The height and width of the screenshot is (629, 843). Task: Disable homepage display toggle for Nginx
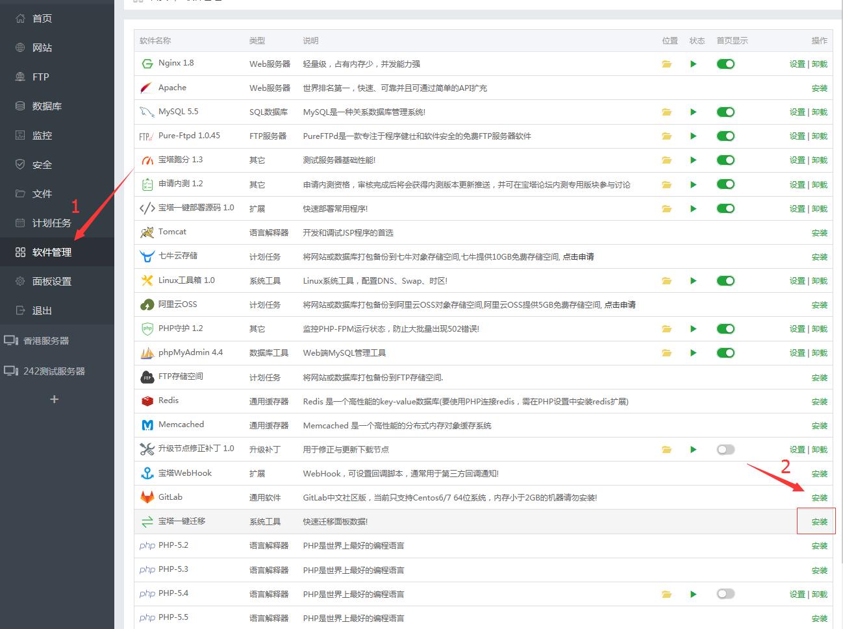click(x=725, y=64)
